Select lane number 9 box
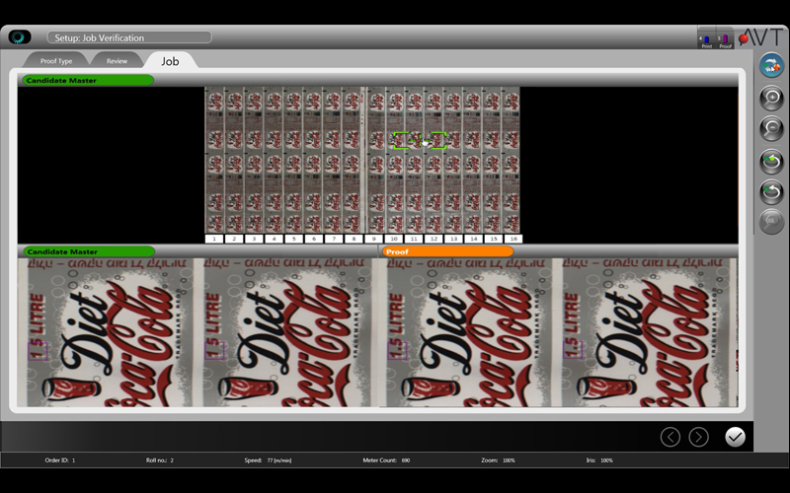 [374, 239]
